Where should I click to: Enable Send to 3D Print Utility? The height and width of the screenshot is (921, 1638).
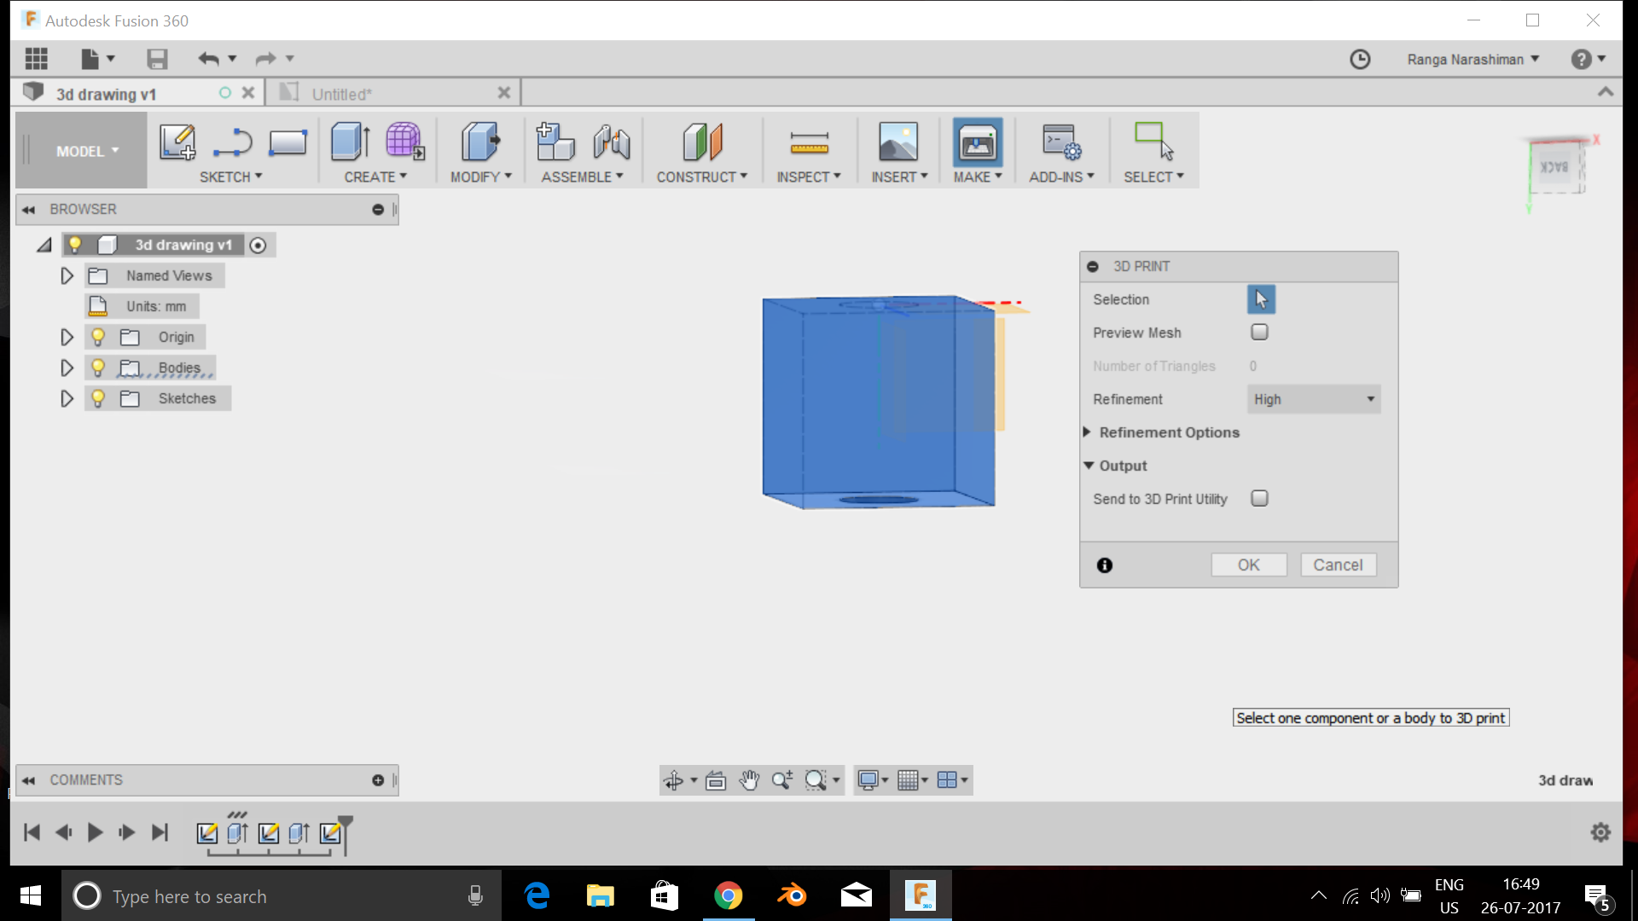(1260, 498)
